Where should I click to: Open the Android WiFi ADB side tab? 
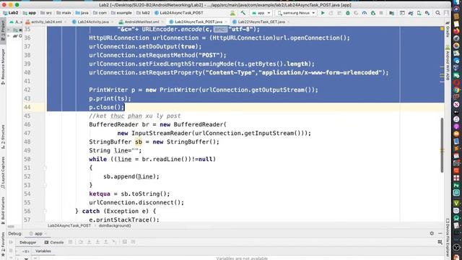tap(448, 64)
